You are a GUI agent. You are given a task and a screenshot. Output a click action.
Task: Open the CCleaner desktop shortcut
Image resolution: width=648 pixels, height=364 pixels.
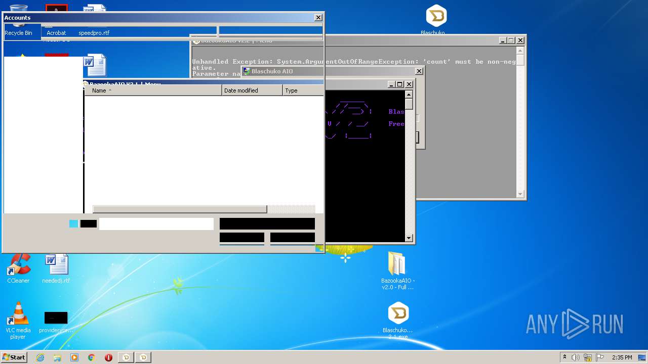(18, 268)
